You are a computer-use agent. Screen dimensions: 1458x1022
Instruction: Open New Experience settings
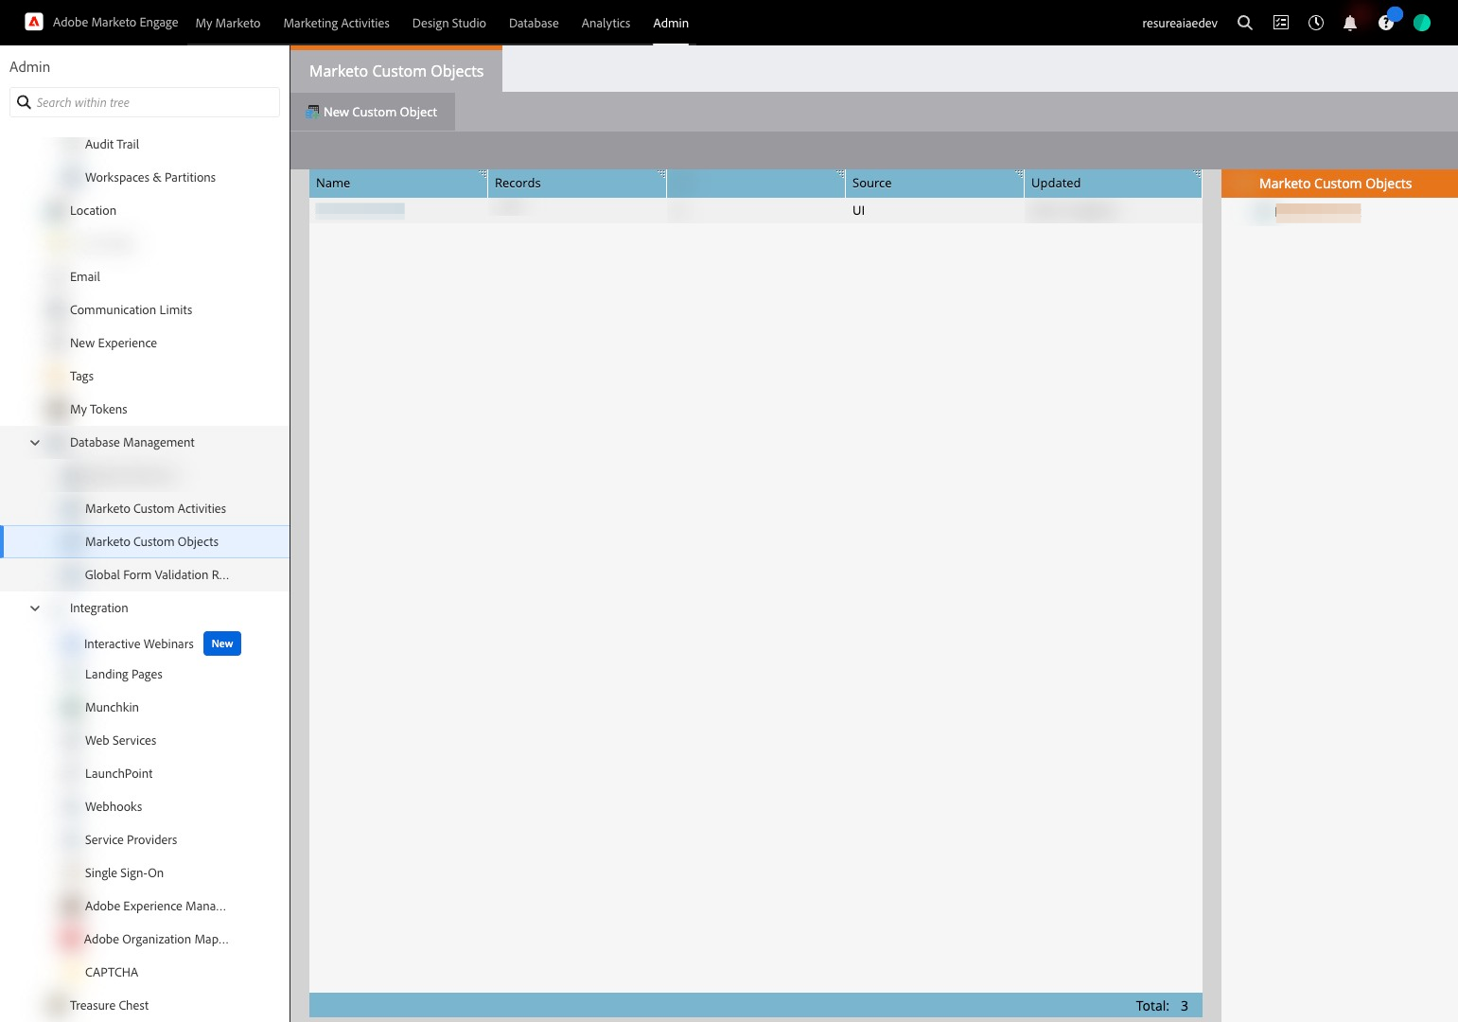coord(114,343)
